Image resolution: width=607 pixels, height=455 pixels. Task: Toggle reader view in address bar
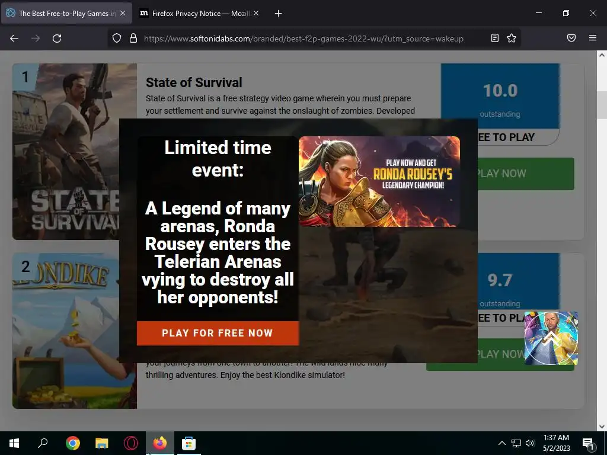click(495, 38)
